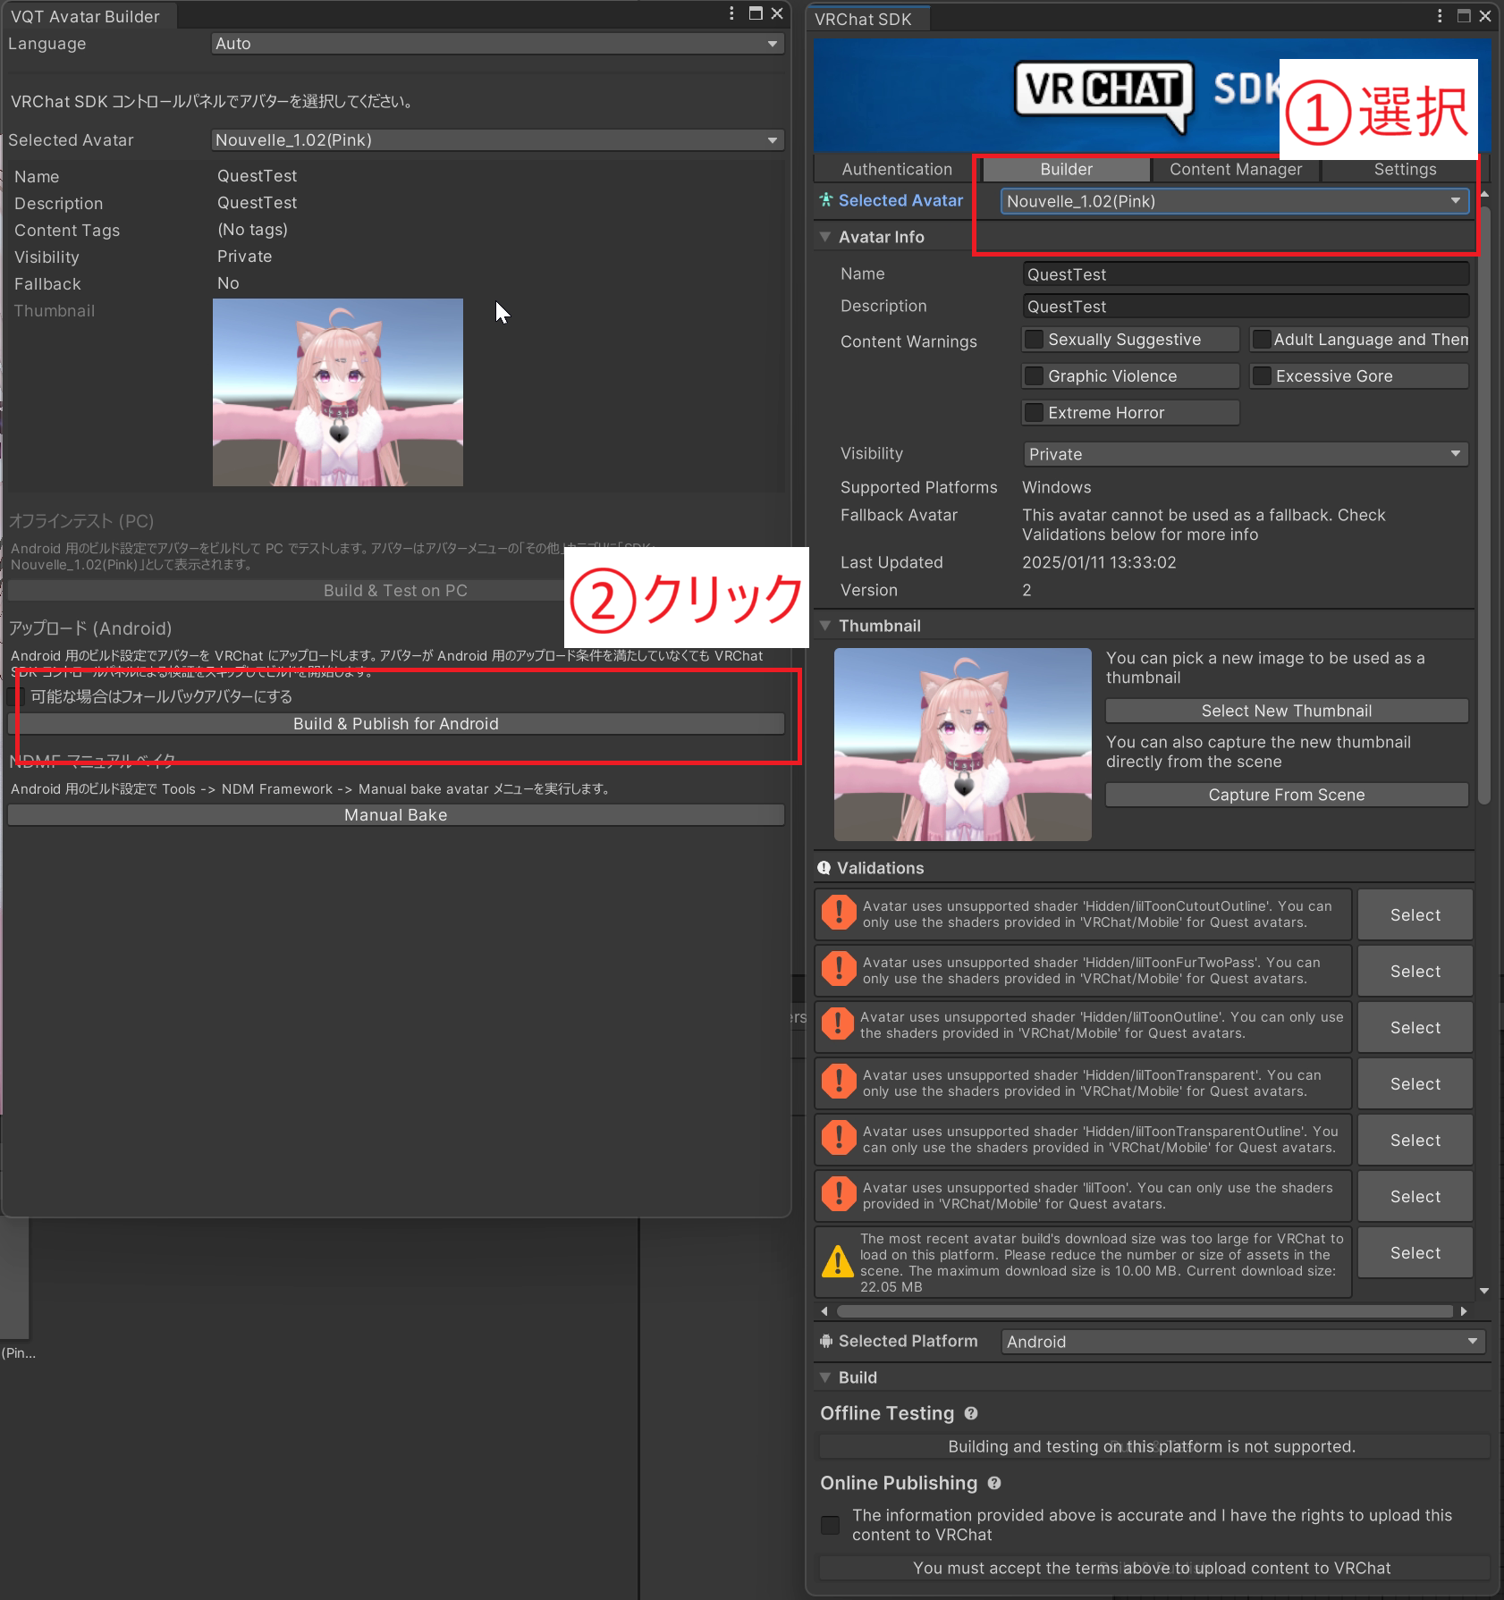Open the Visibility dropdown set to Private
The height and width of the screenshot is (1600, 1504).
1245,454
